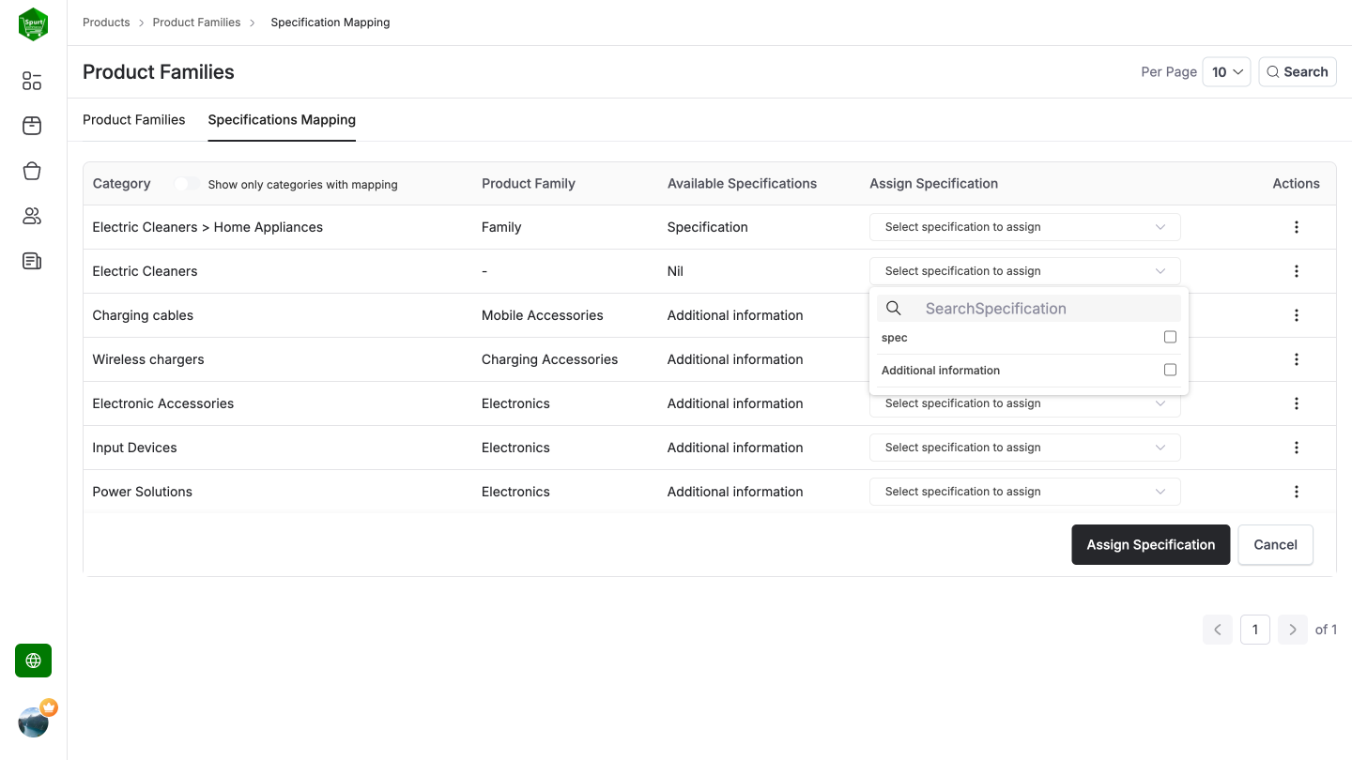
Task: Click the next page arrow in pagination
Action: [x=1293, y=629]
